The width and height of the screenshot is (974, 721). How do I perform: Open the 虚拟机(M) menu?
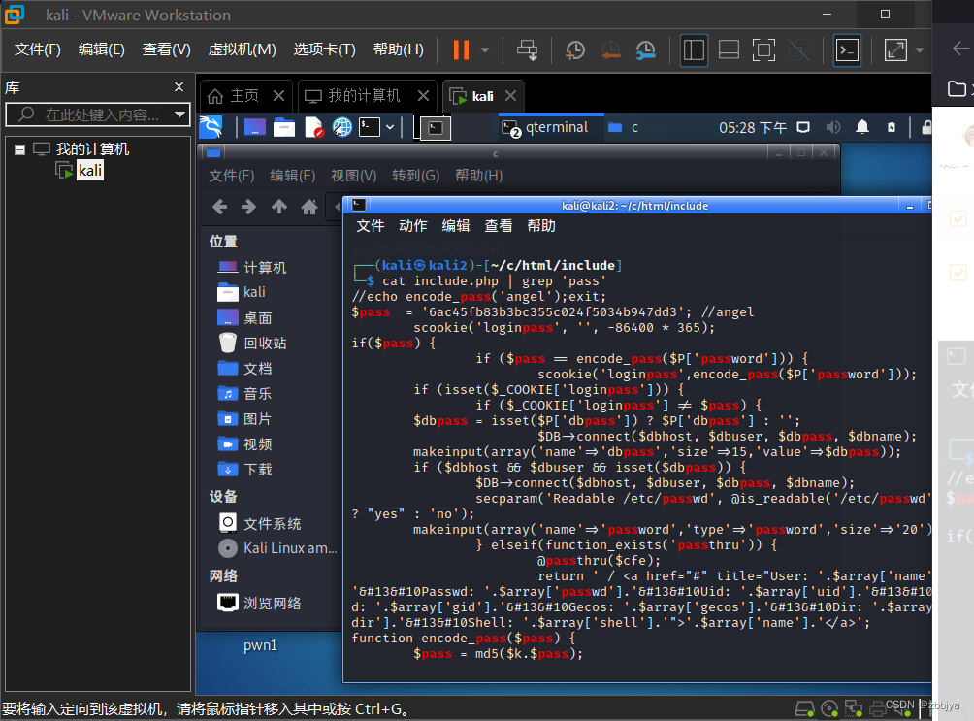pos(242,49)
